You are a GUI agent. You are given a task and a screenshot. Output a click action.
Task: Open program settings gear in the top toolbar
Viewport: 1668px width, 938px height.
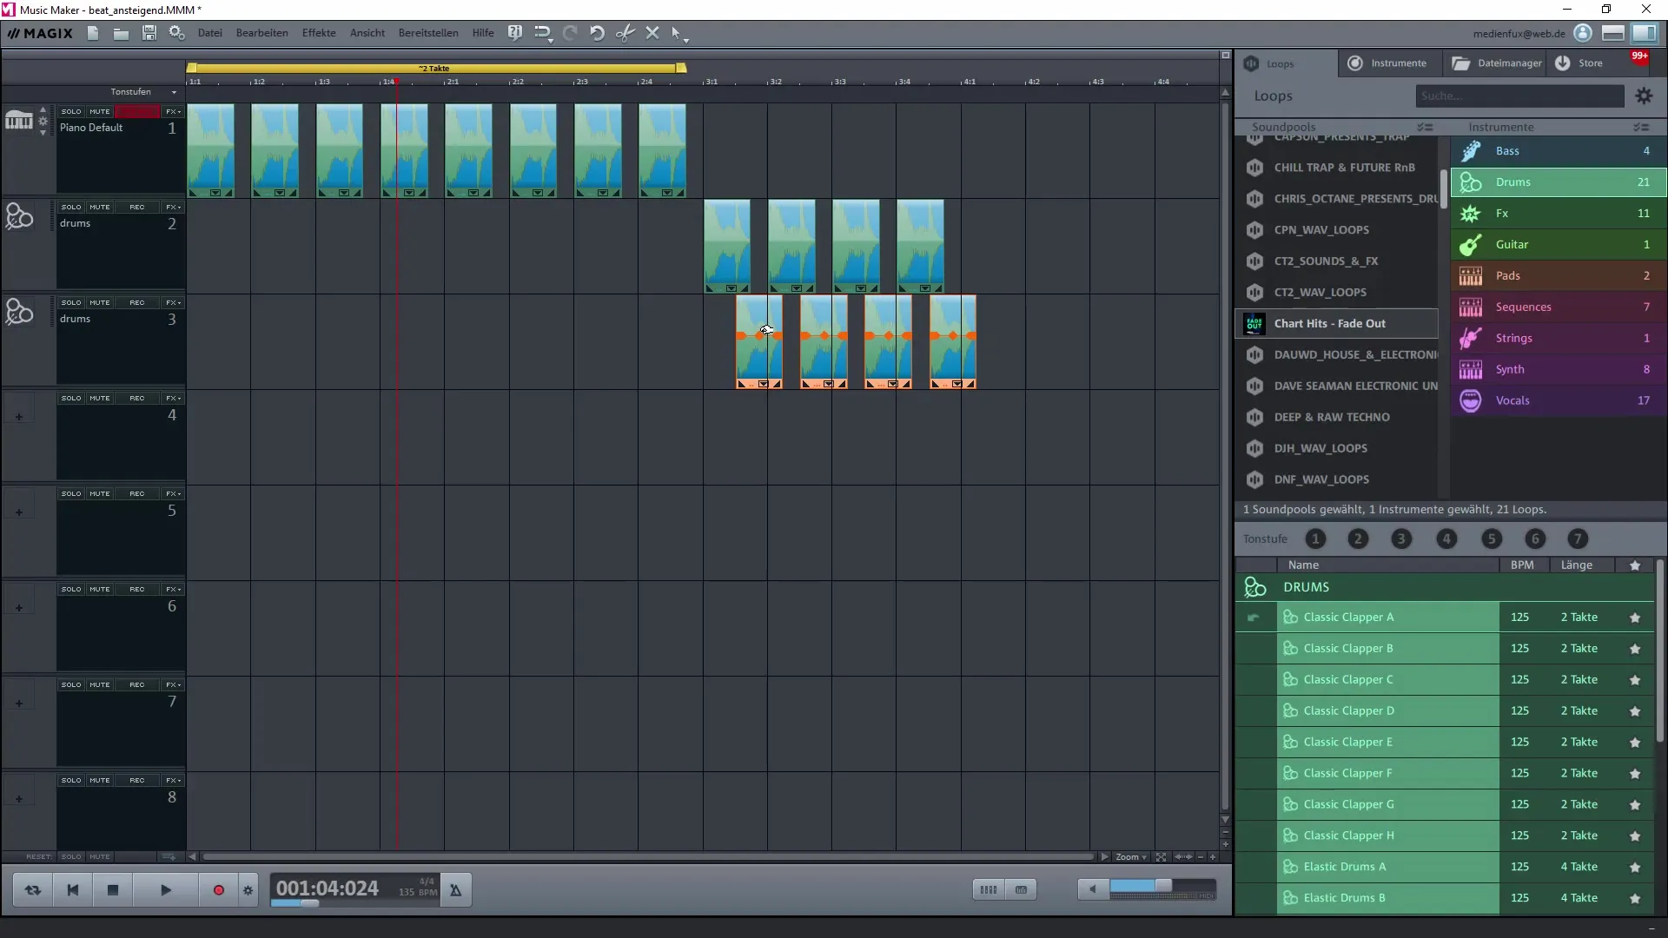[177, 33]
